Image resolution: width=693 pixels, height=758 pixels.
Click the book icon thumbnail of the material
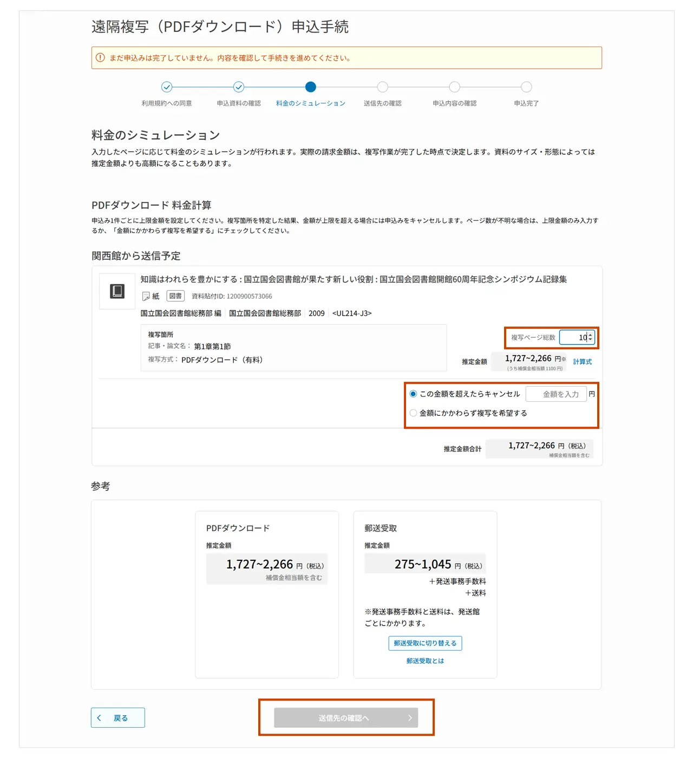pyautogui.click(x=117, y=291)
